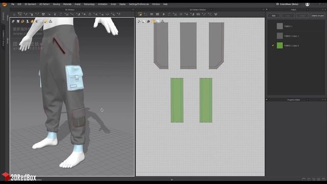327x184 pixels.
Task: Click the pin icon on the Fabric panel header
Action: pyautogui.click(x=267, y=10)
